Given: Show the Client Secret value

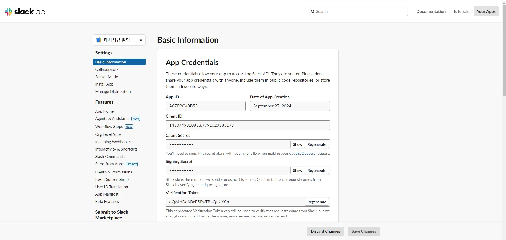Looking at the screenshot, I should click(x=297, y=144).
